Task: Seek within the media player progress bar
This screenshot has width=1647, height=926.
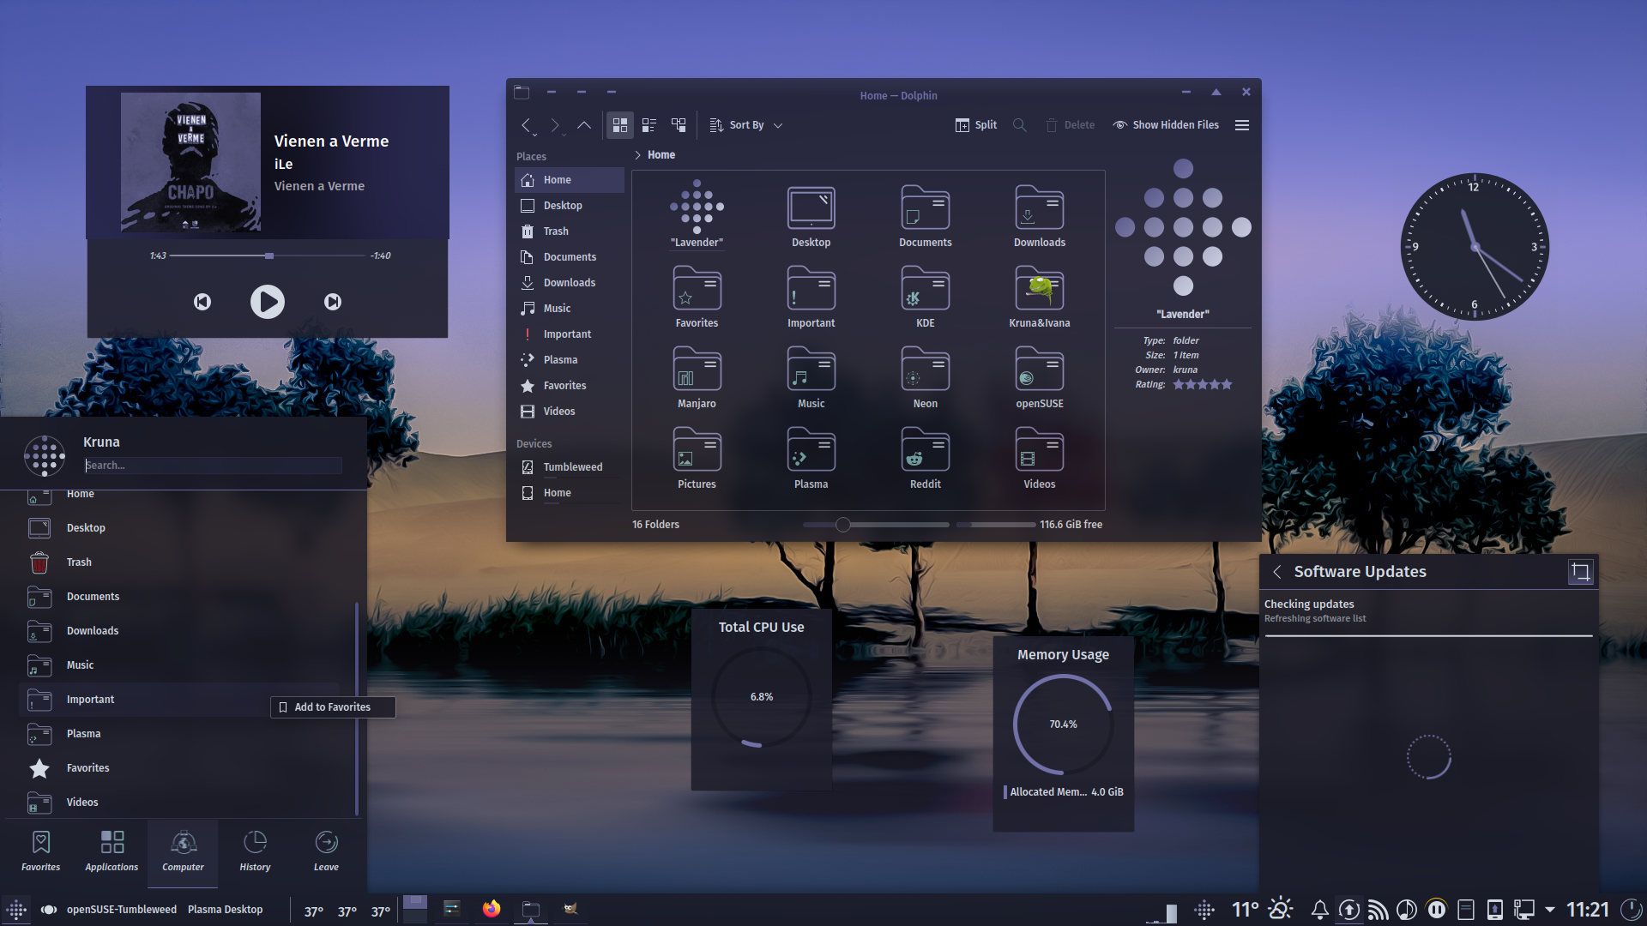Action: pos(268,256)
